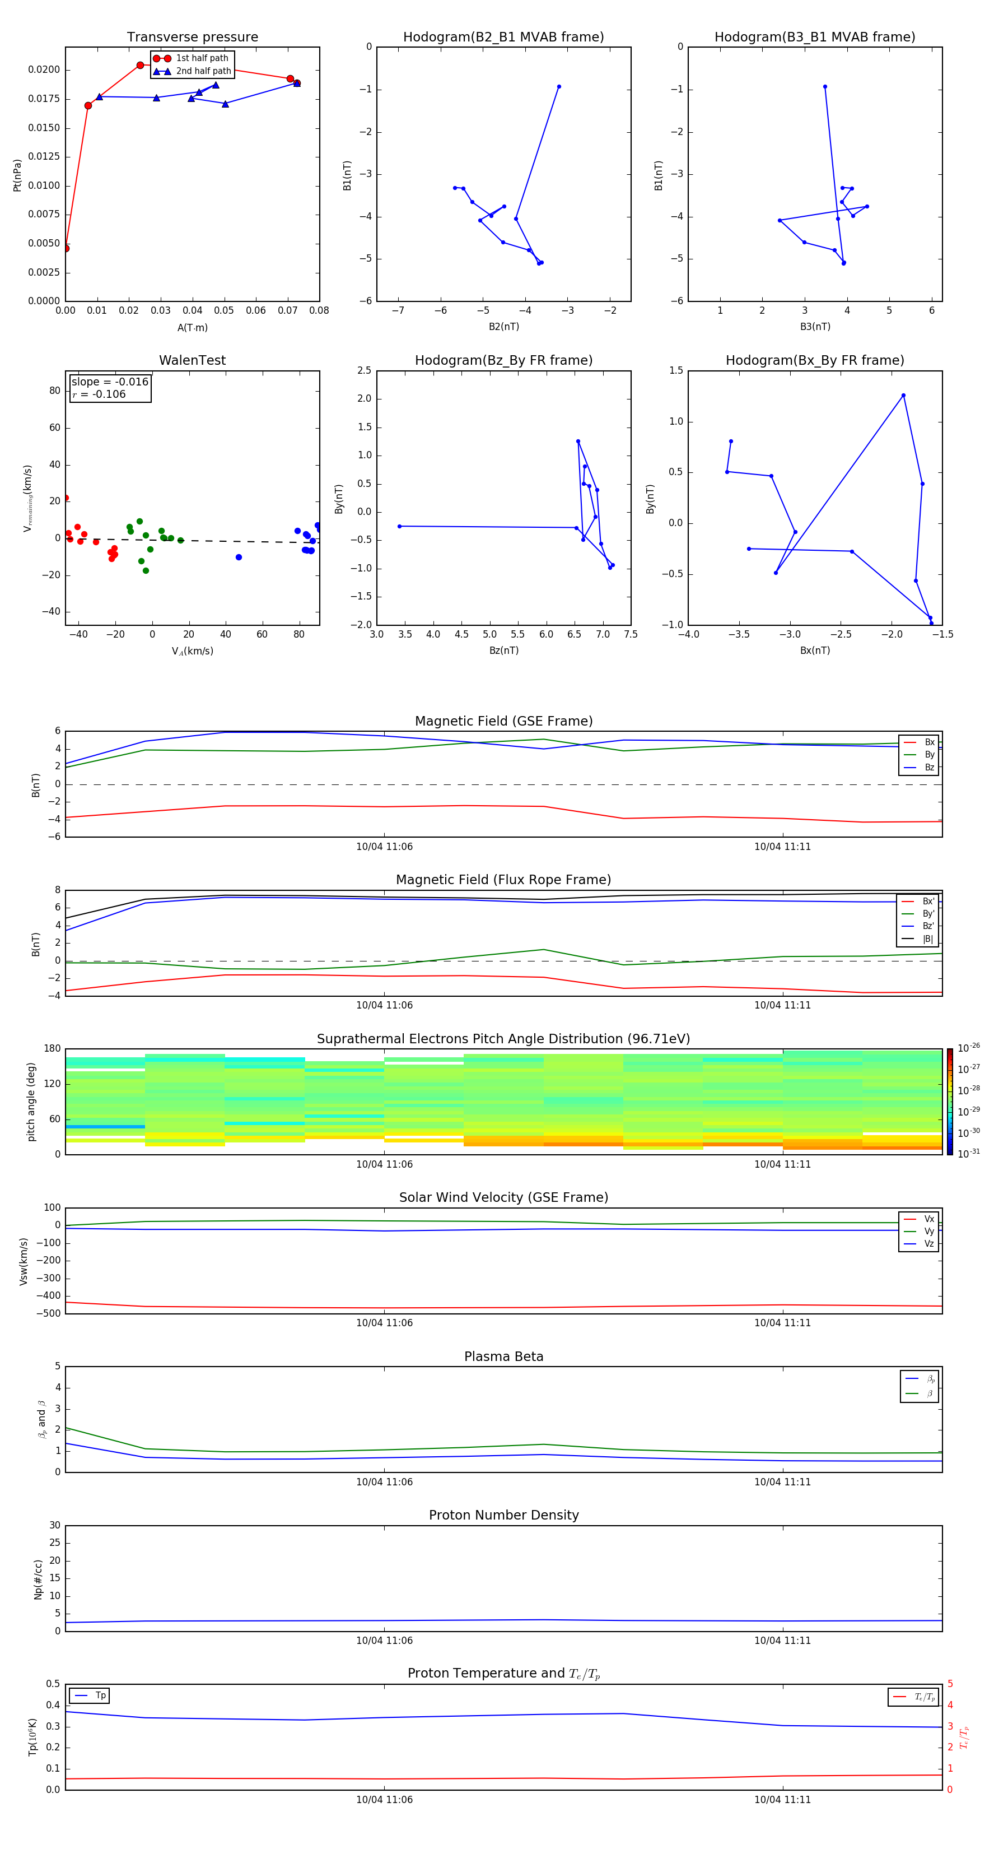Click 'Magnetic Field (GSE Frame)' title
This screenshot has width=1008, height=1849.
(503, 721)
